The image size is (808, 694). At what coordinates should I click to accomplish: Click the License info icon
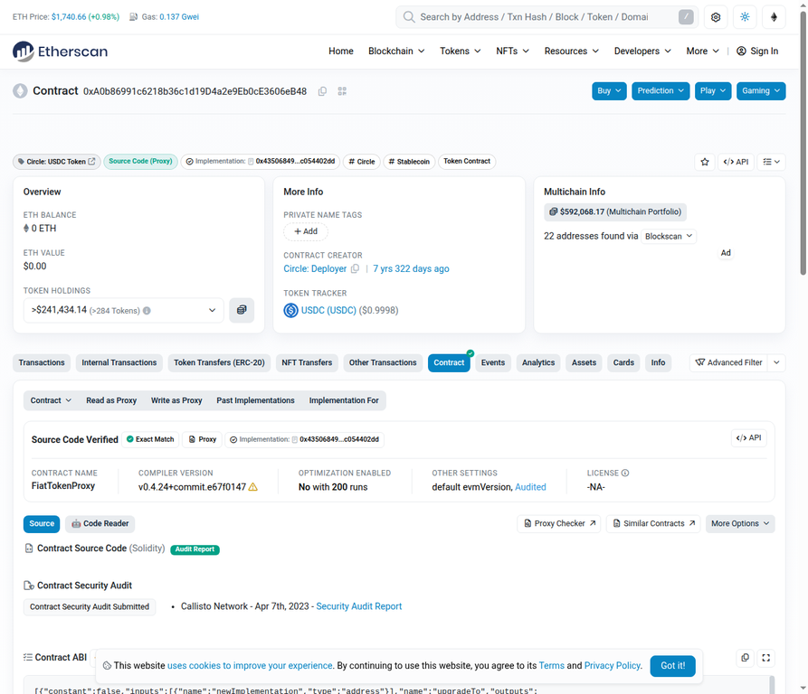(625, 473)
